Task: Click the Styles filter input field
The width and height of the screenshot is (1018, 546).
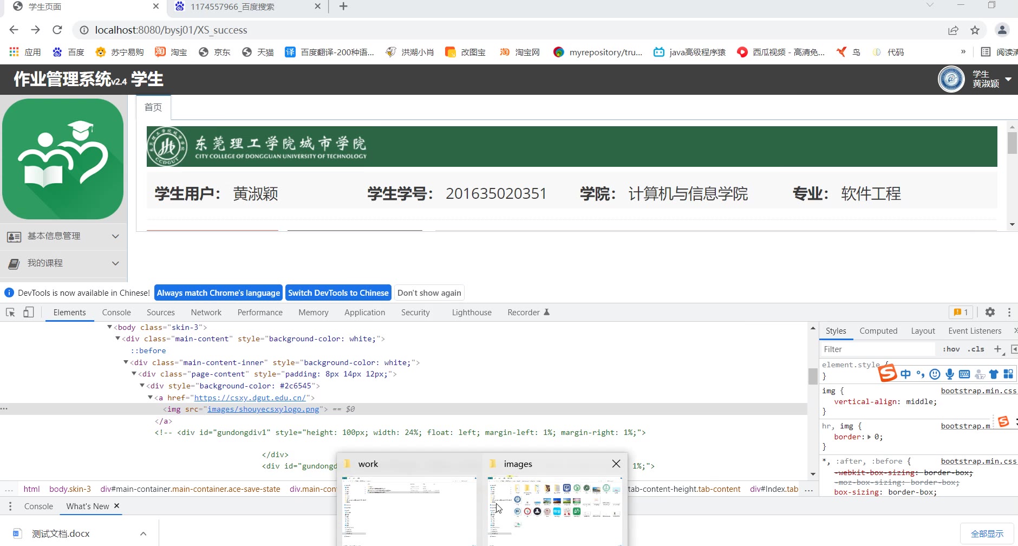Action: point(877,349)
